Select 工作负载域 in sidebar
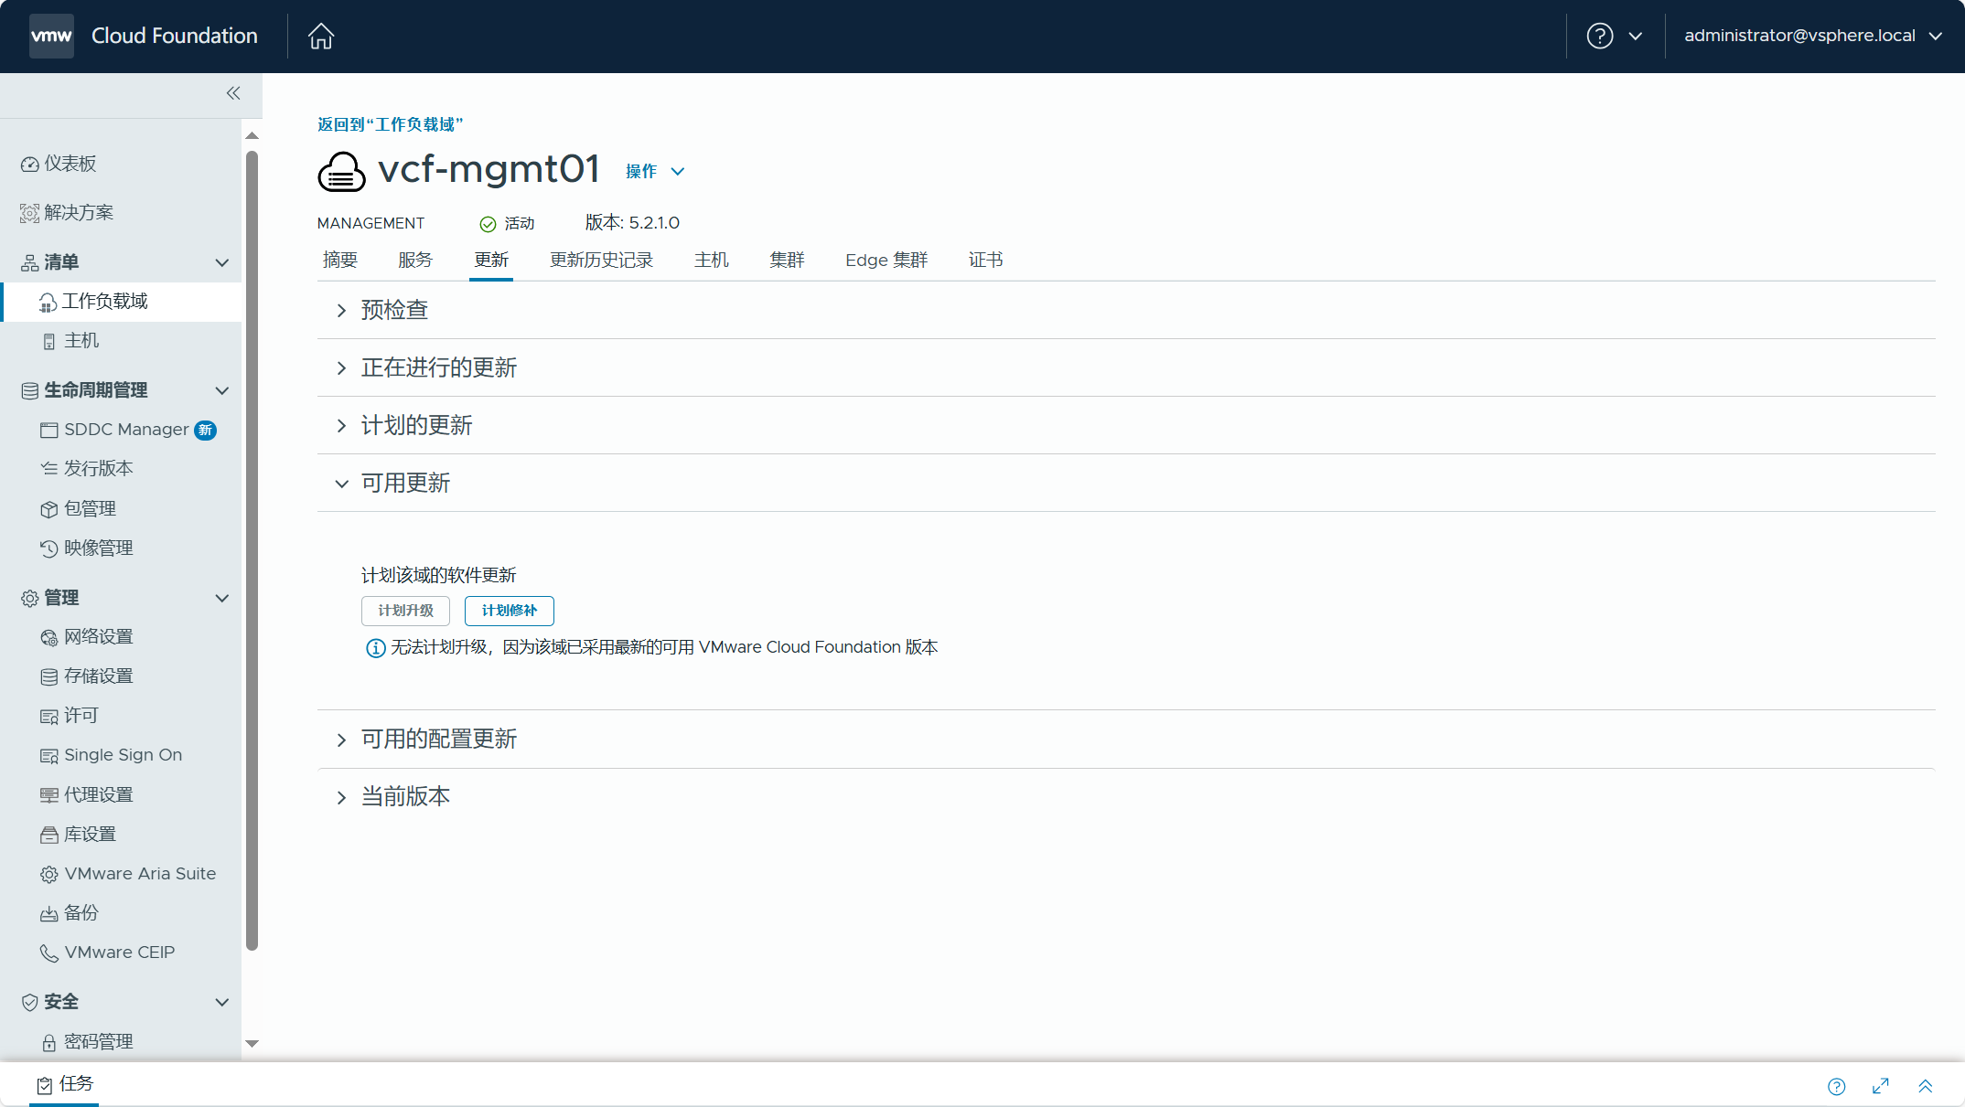The width and height of the screenshot is (1965, 1107). 121,302
